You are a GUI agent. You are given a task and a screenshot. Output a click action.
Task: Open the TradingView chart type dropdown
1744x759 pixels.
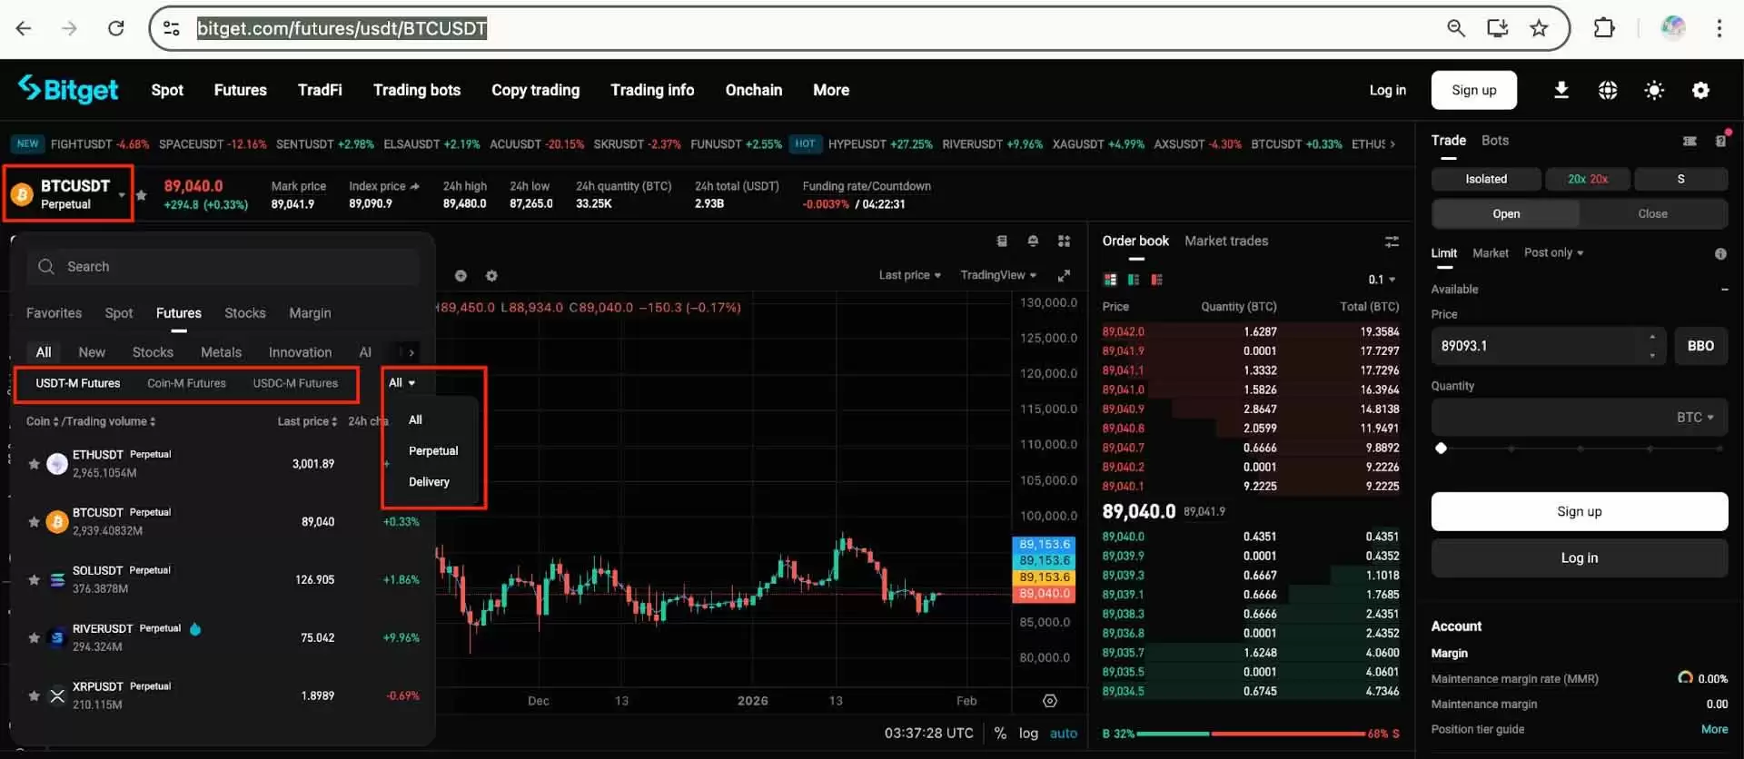(x=997, y=275)
